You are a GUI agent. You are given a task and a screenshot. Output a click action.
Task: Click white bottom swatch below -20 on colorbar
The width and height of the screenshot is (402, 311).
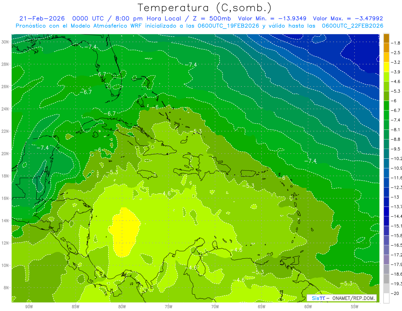pyautogui.click(x=386, y=298)
